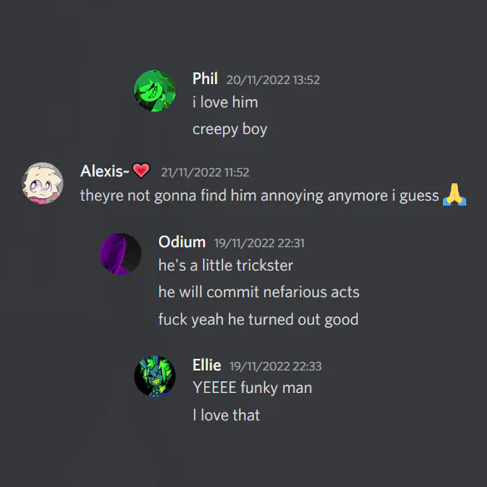Select the message 'creepy boy'
This screenshot has height=487, width=487.
point(230,129)
